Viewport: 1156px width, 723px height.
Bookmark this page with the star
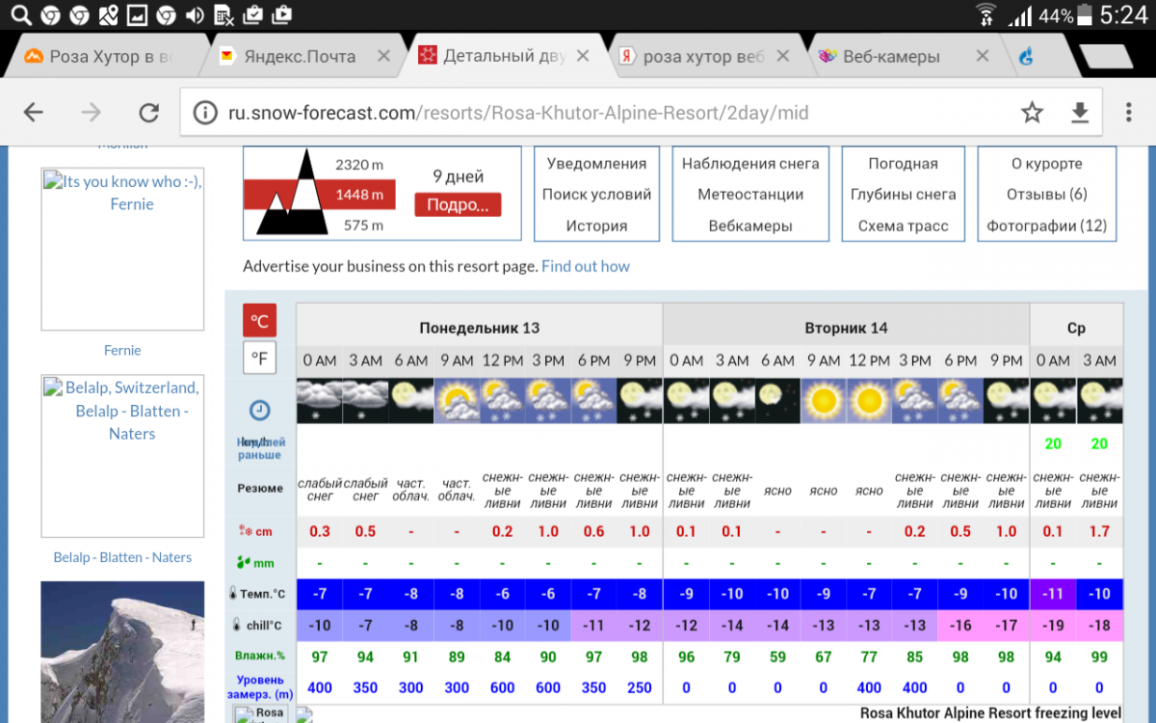1032,113
